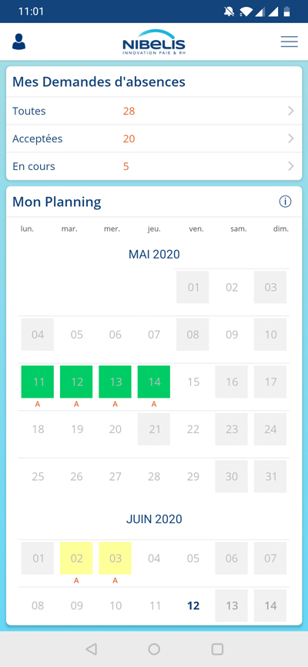
Task: Open the Toutes row showing 28
Action: click(154, 111)
